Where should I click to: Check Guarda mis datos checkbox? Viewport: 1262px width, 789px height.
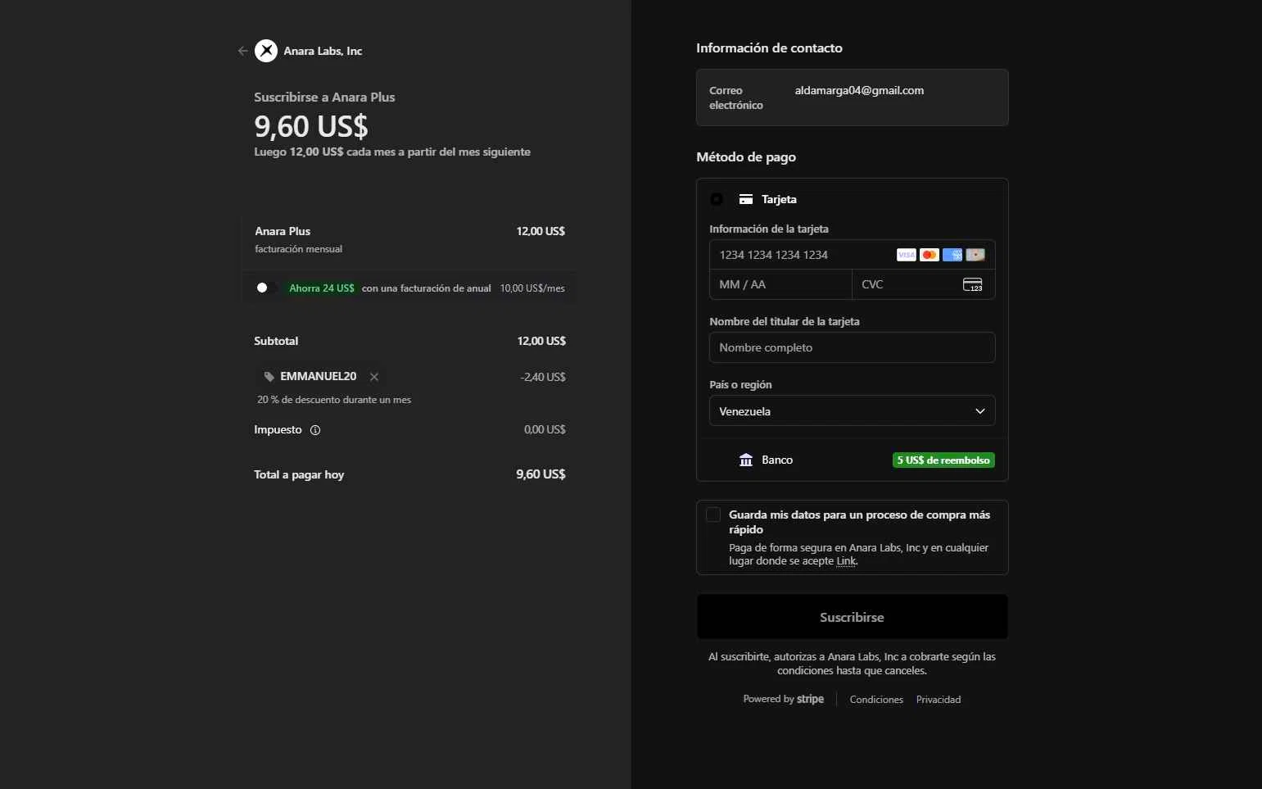(713, 515)
